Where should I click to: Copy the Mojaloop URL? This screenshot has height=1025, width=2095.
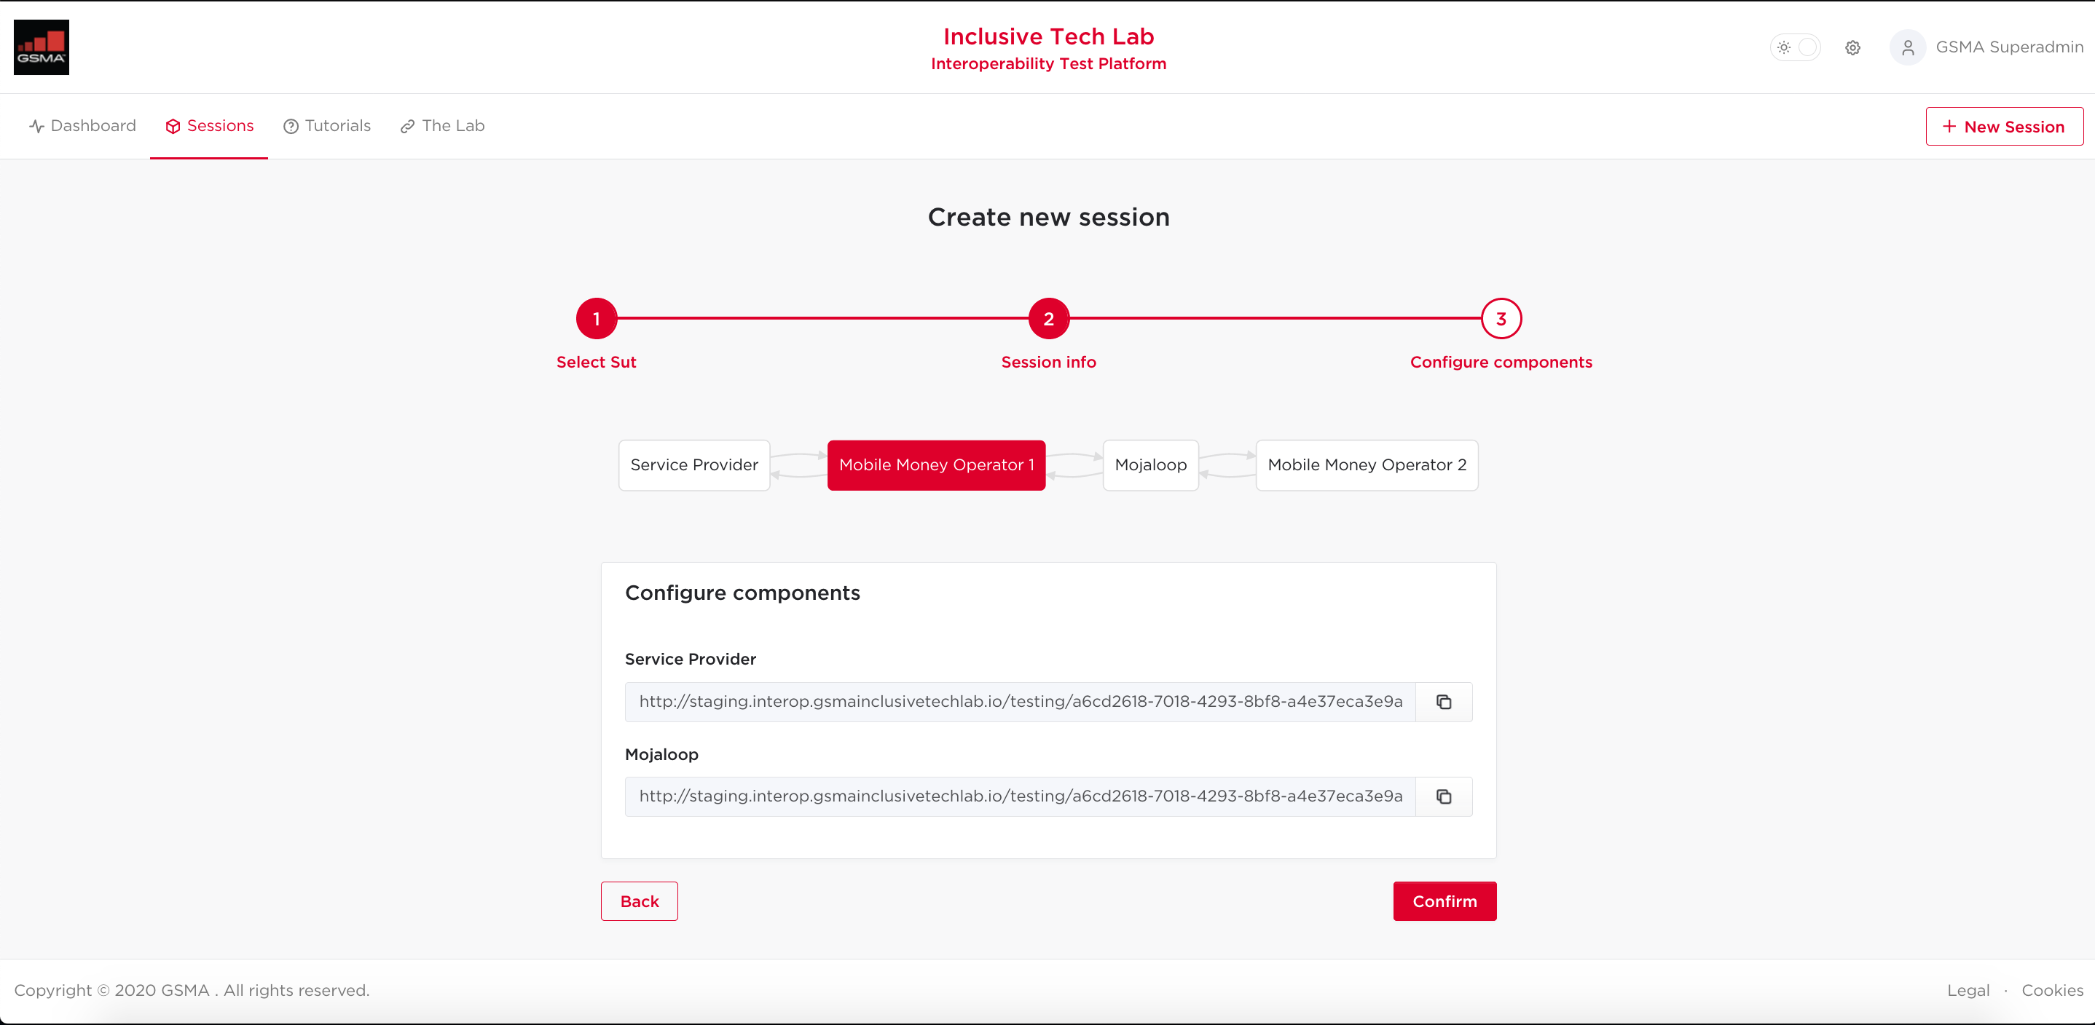click(x=1444, y=796)
